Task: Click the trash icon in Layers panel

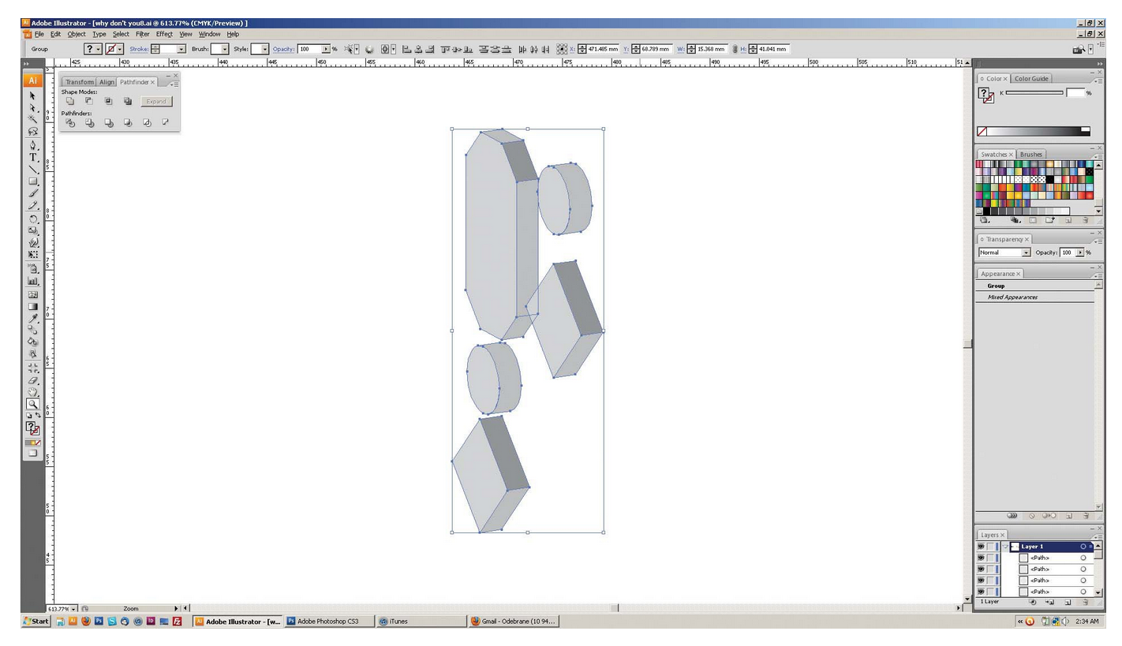Action: coord(1086,602)
